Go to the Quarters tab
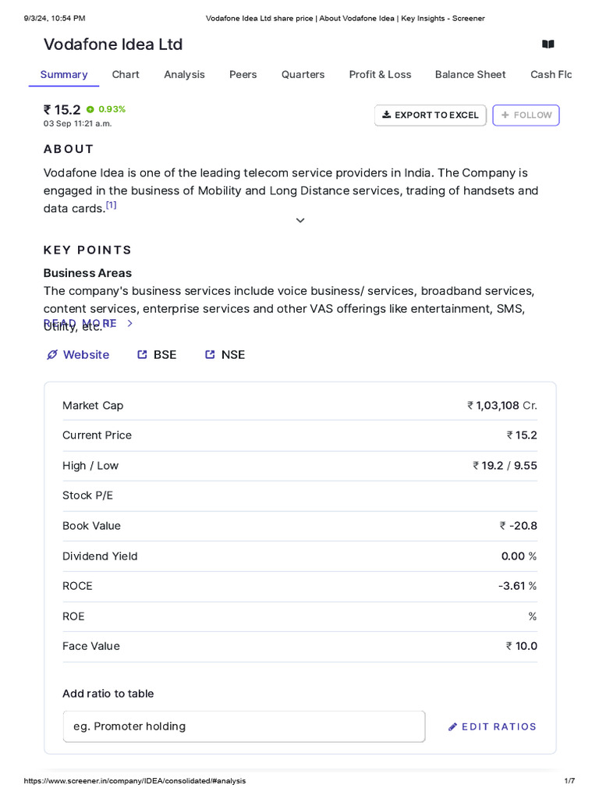 click(303, 74)
